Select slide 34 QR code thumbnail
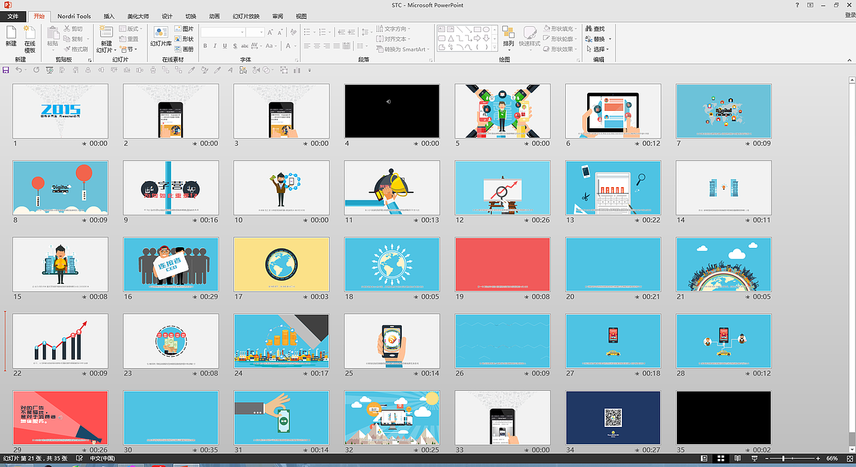Viewport: 856px width, 467px height. click(x=613, y=418)
